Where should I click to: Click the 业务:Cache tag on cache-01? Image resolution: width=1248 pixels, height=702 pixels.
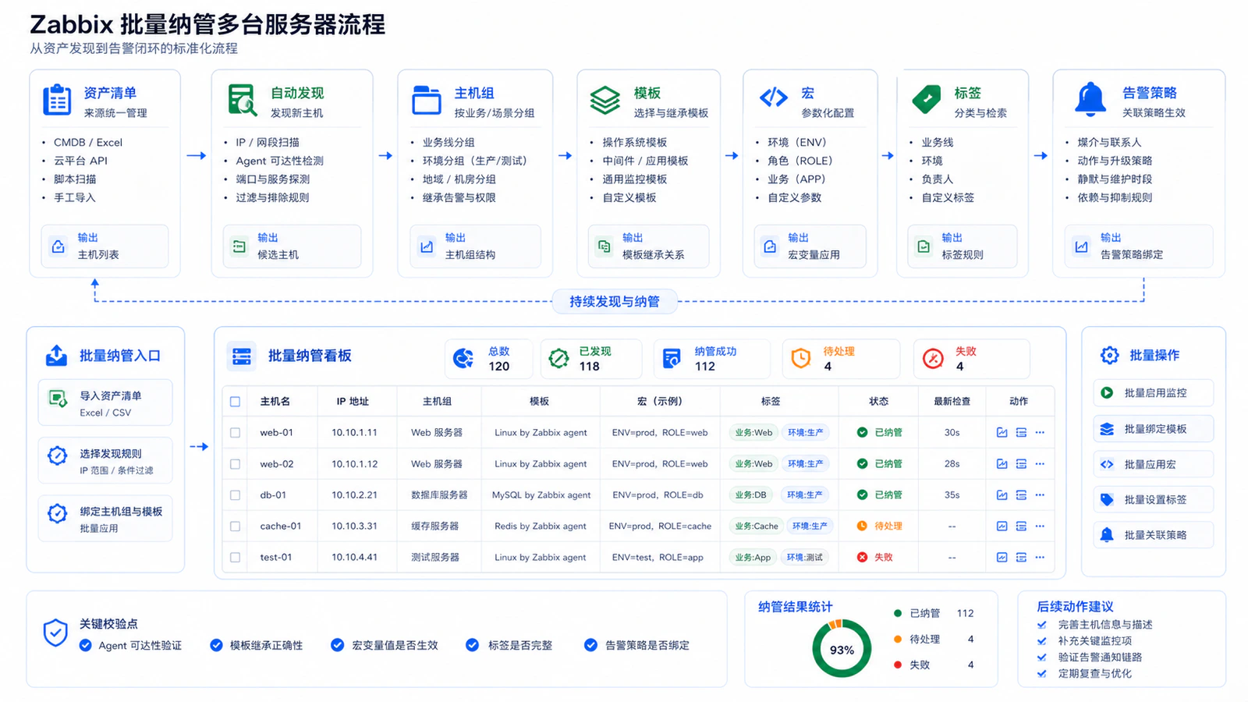tap(756, 526)
